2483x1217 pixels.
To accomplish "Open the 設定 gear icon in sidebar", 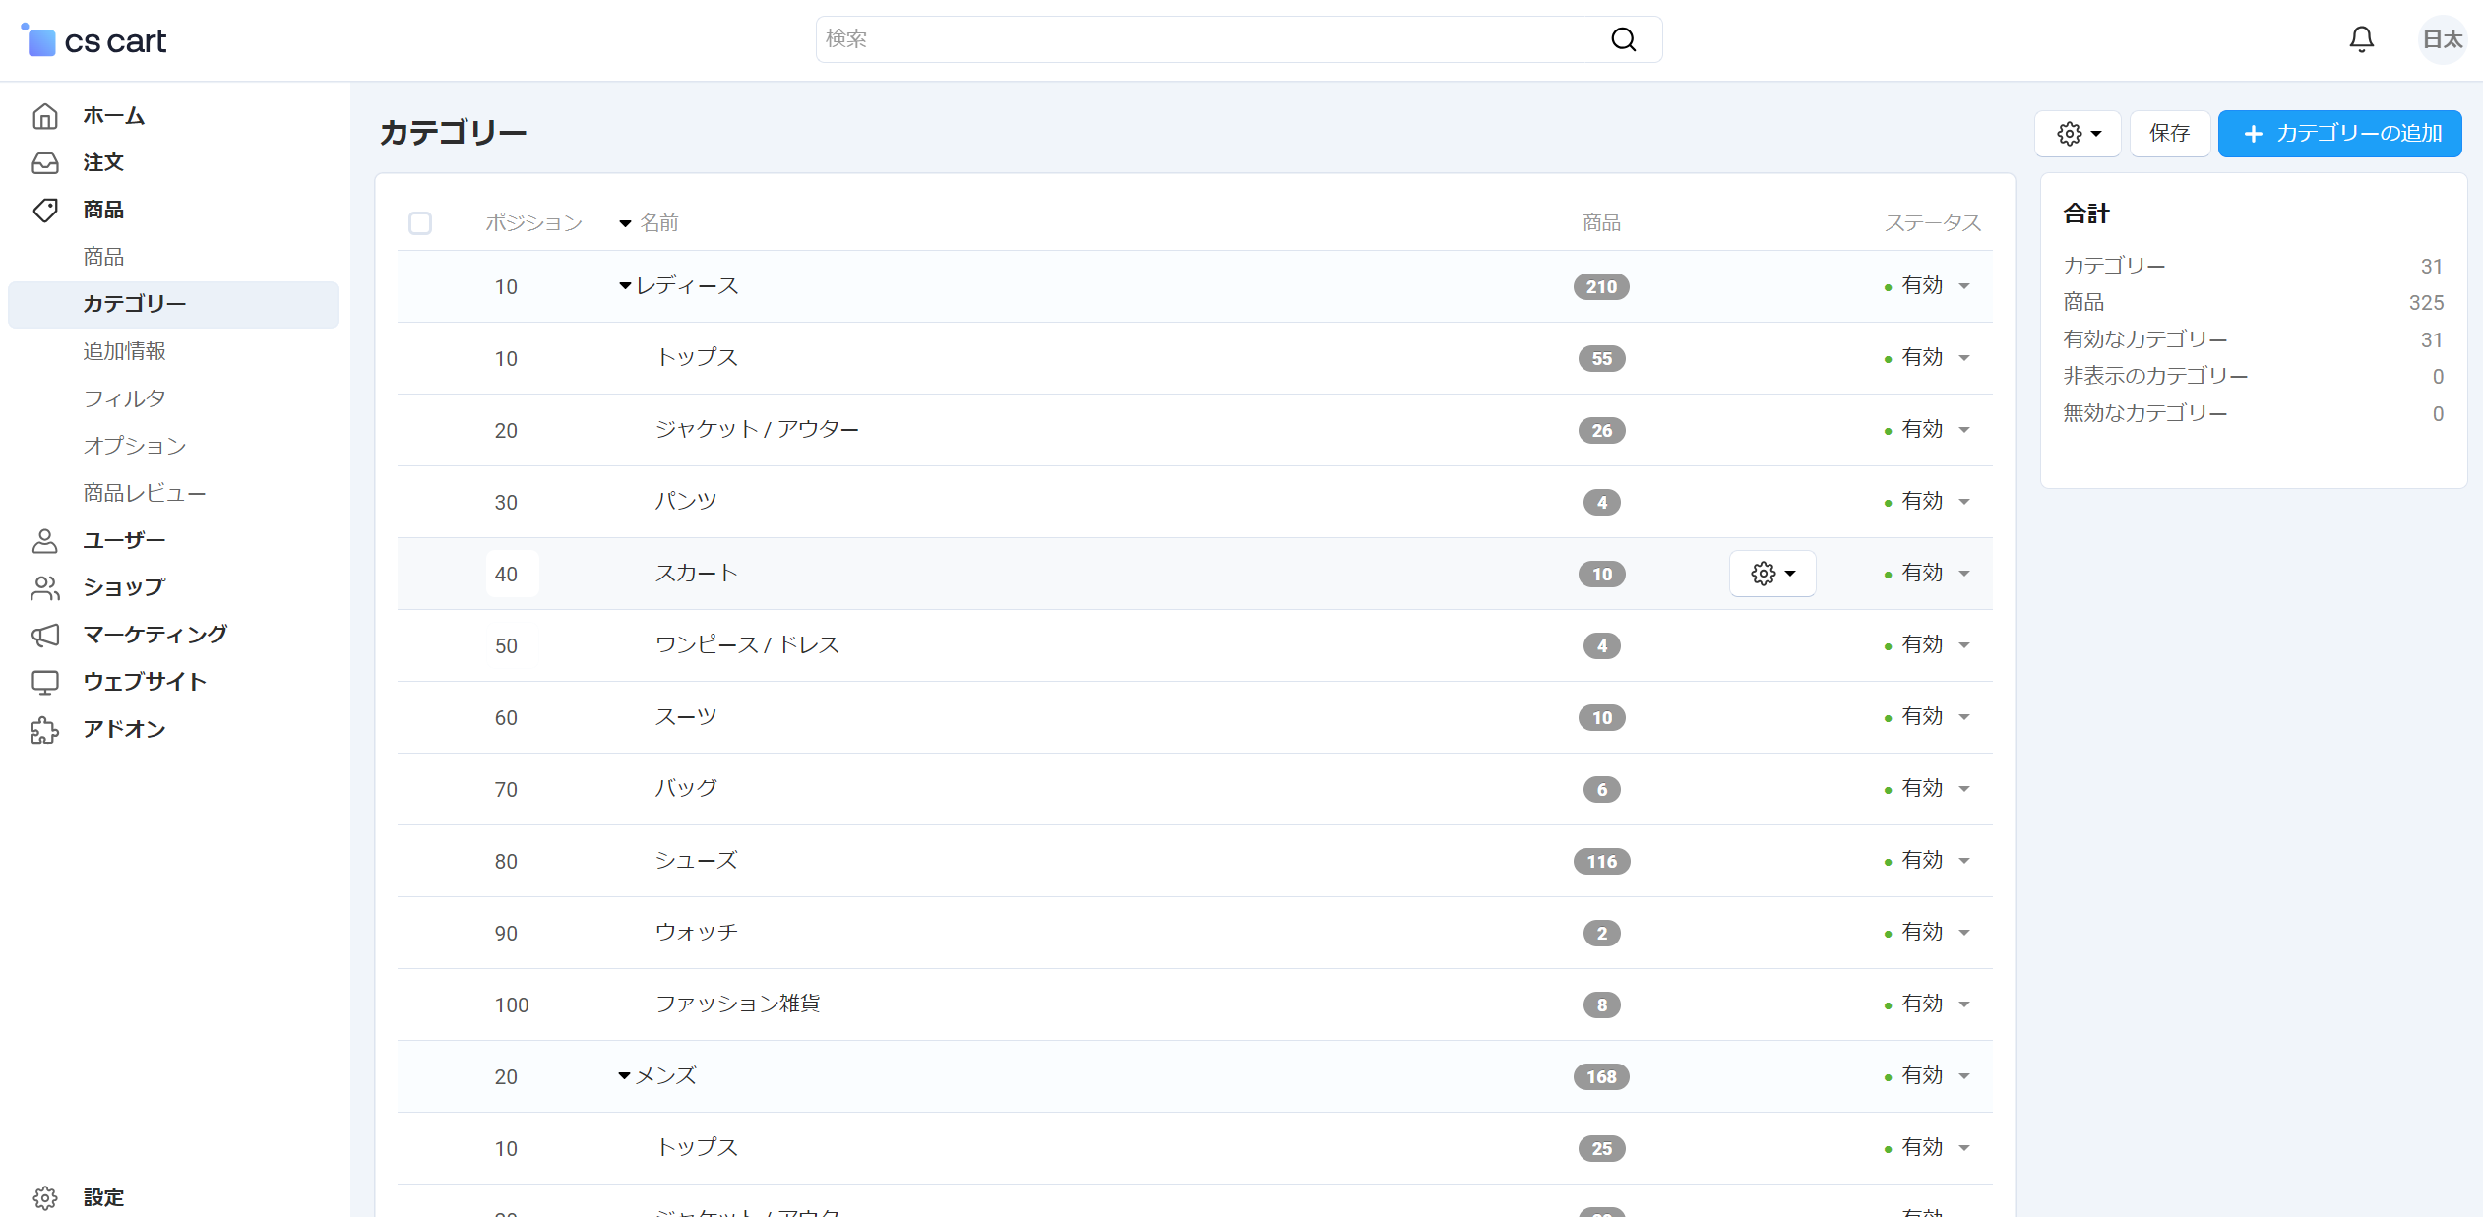I will tap(45, 1197).
